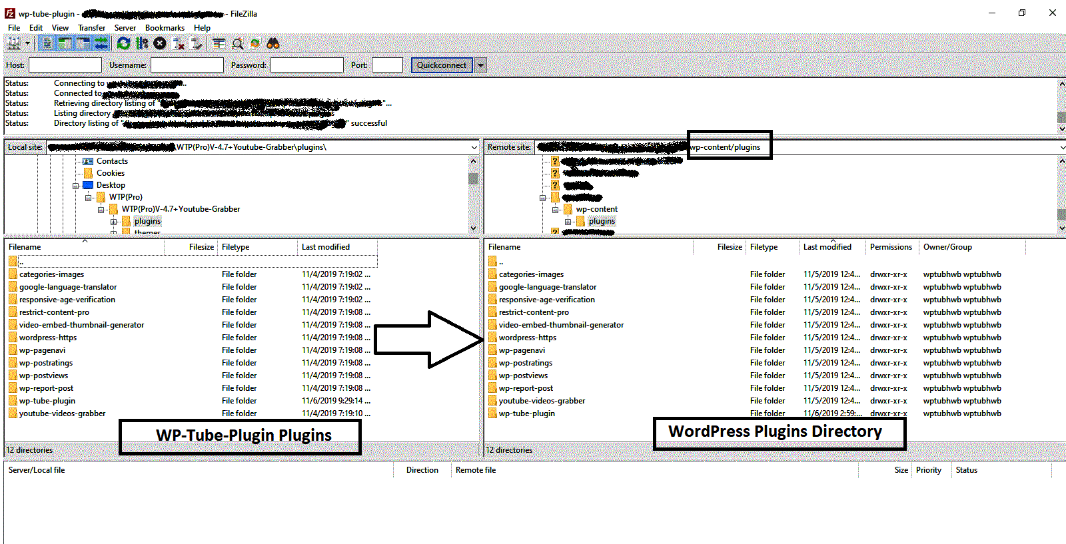Click the colored-lines list icon beside the magnifier
Screen dimensions: 1066x544
click(x=219, y=44)
